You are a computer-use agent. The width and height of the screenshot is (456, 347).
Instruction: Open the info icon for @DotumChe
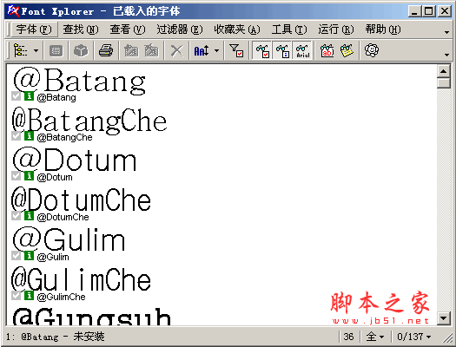[29, 215]
